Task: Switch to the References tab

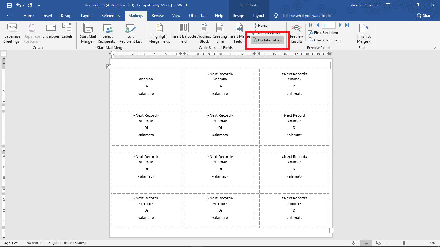Action: coord(110,15)
